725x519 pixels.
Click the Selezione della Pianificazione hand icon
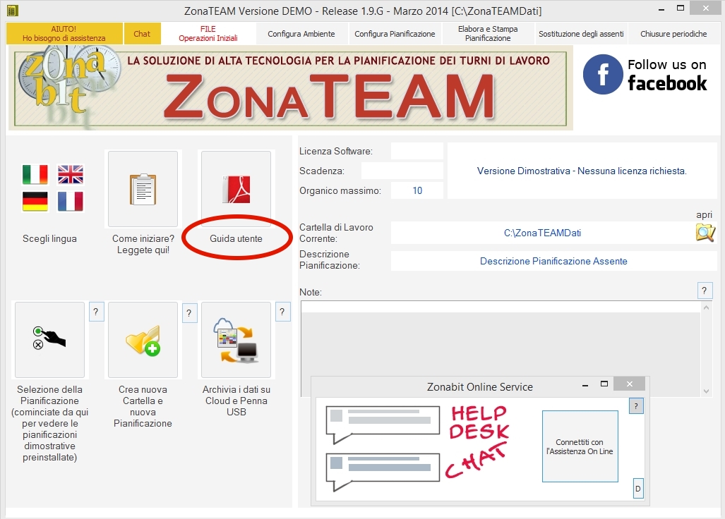point(50,340)
